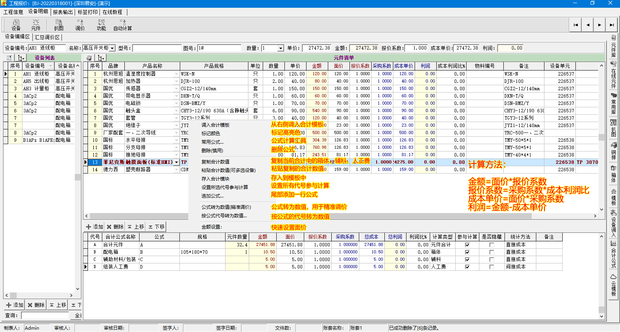The image size is (620, 332).
Task: Check 是否隐藏 for 组装人工费 row
Action: point(492,267)
